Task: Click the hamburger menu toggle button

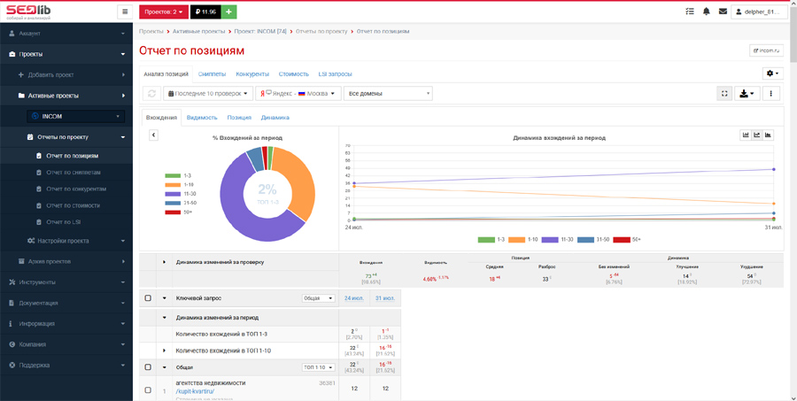Action: 125,12
